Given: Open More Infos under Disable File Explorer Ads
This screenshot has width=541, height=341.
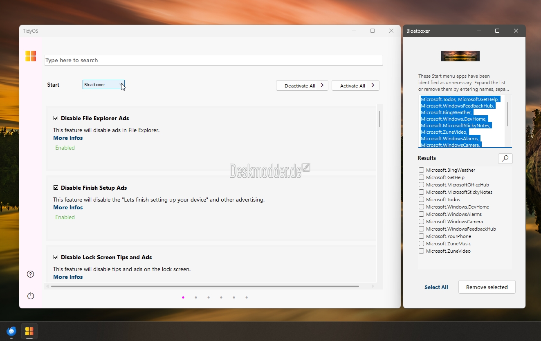Looking at the screenshot, I should pyautogui.click(x=68, y=138).
